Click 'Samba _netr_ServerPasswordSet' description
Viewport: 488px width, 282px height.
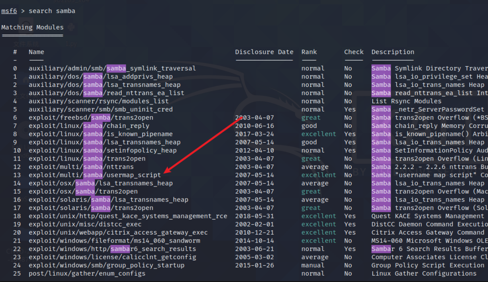click(x=428, y=109)
